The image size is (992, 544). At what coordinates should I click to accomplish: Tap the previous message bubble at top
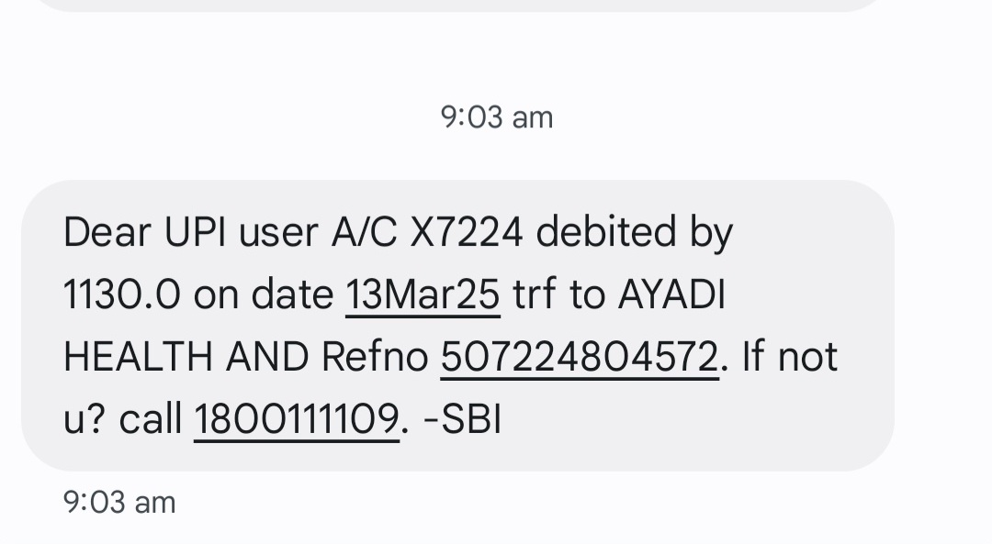459,5
